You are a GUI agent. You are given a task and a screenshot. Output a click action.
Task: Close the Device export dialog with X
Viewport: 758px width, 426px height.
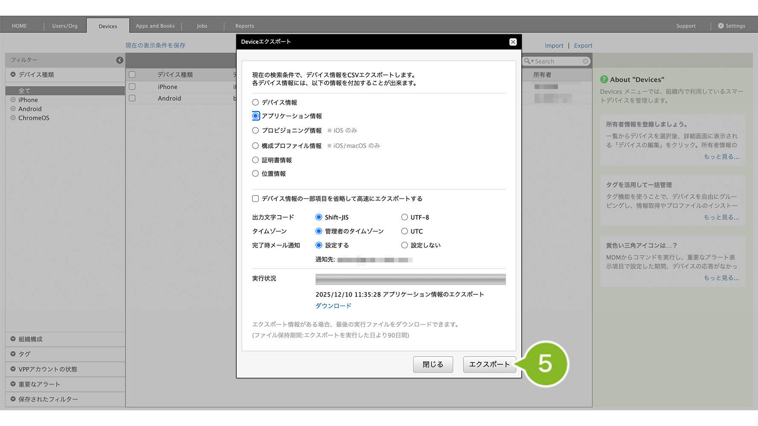513,42
